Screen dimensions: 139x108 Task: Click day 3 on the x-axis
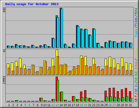pyautogui.click(x=17, y=105)
